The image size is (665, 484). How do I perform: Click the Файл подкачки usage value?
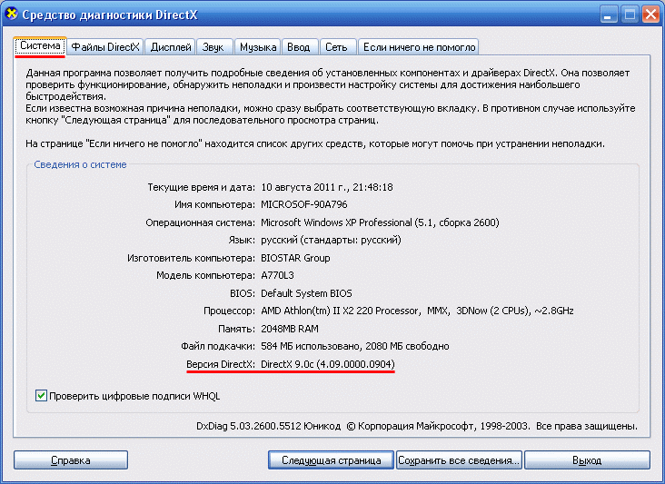pyautogui.click(x=354, y=346)
